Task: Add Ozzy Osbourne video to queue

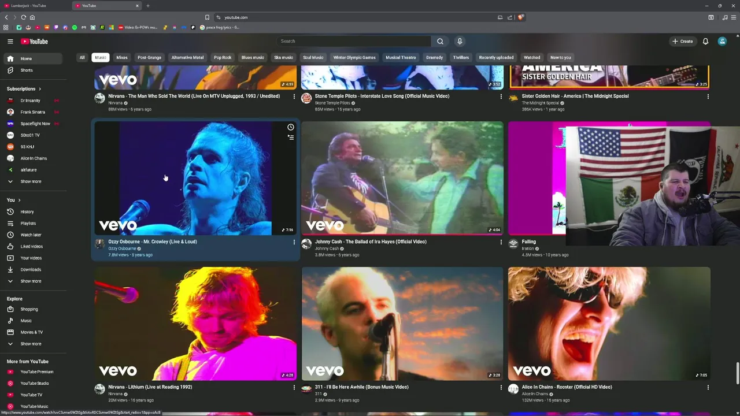Action: 291,138
